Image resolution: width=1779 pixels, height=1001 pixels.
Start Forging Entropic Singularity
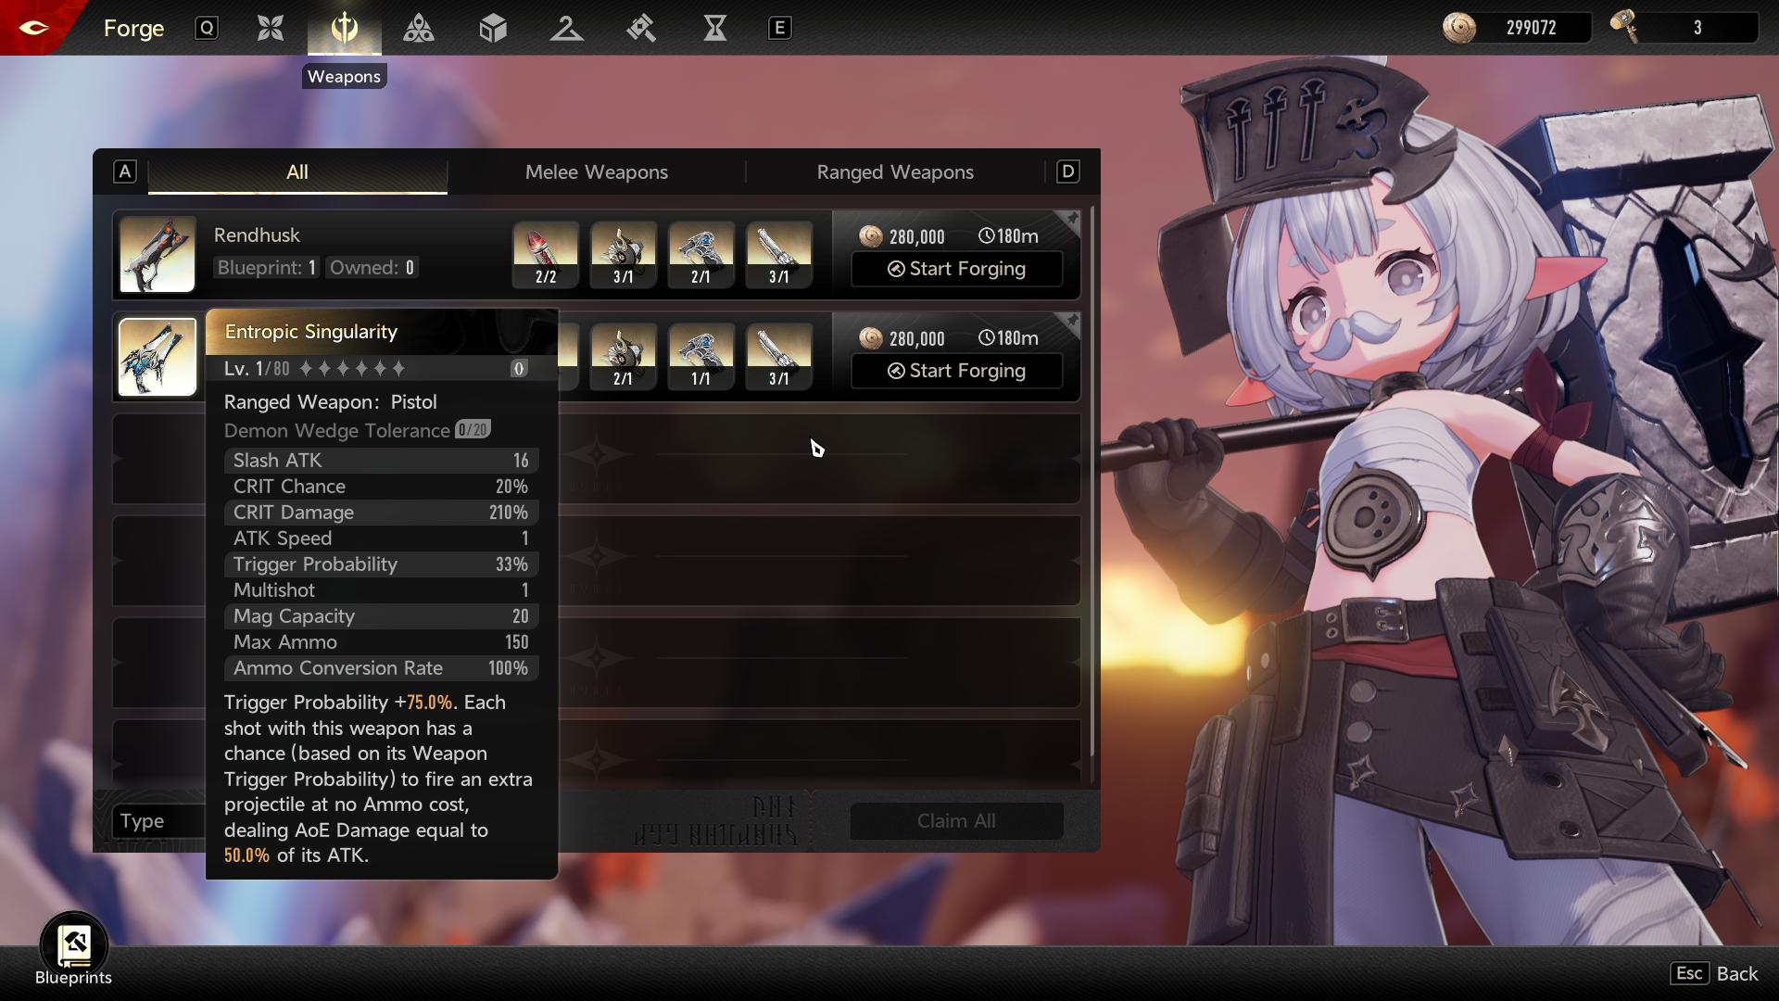point(956,371)
